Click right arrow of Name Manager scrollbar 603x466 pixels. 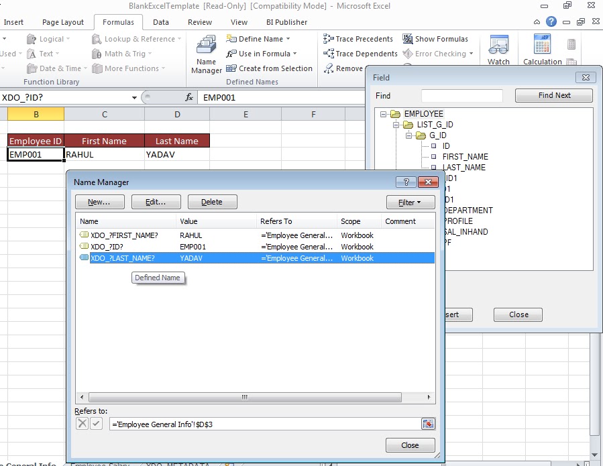429,397
